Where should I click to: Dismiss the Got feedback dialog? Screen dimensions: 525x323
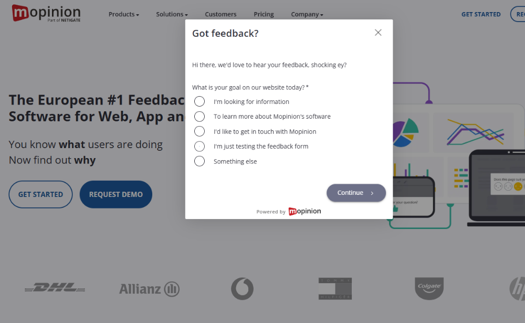(378, 32)
